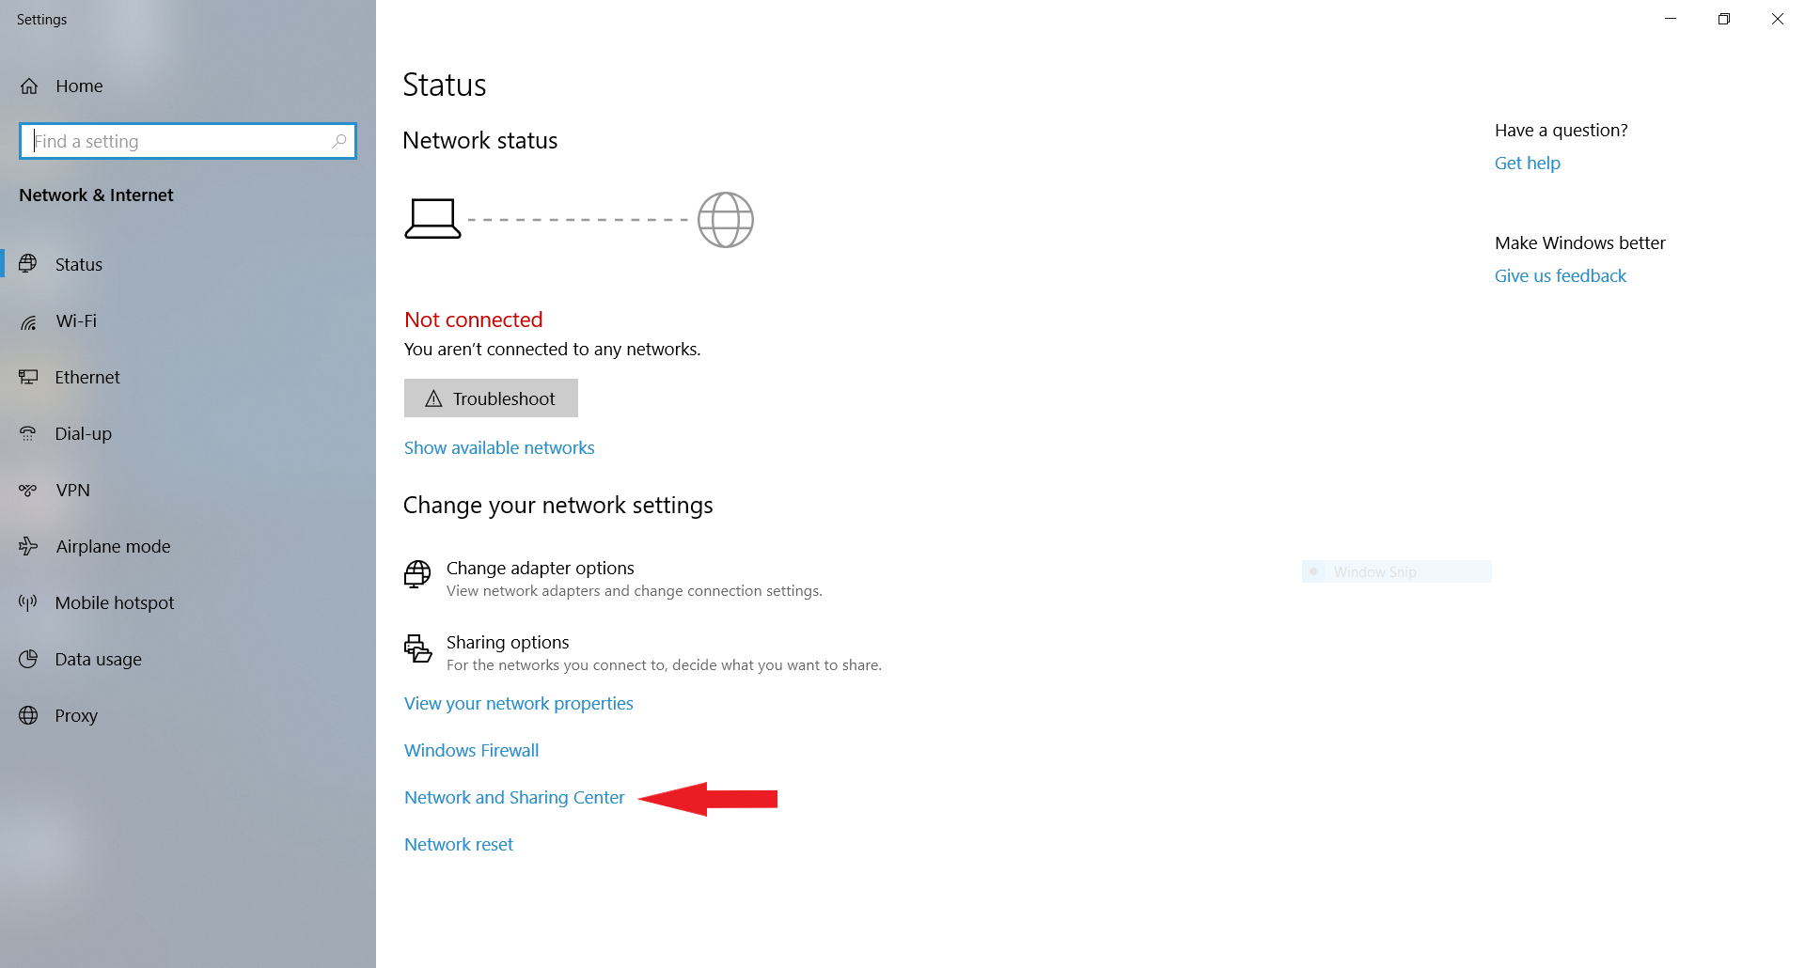Click the Network reset link

[459, 845]
